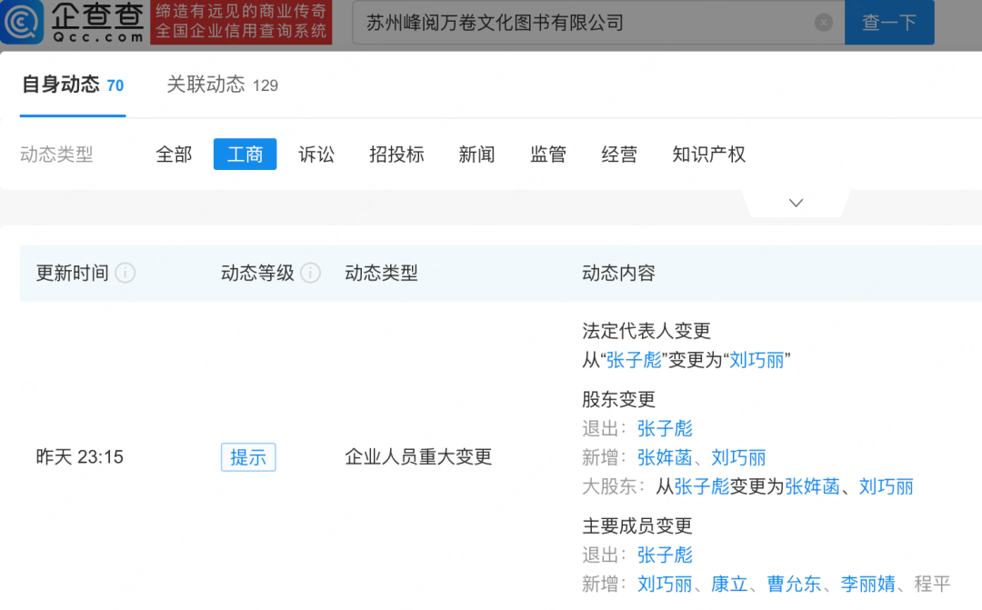The width and height of the screenshot is (982, 610).
Task: Expand the filter panel with the down chevron
Action: [796, 203]
